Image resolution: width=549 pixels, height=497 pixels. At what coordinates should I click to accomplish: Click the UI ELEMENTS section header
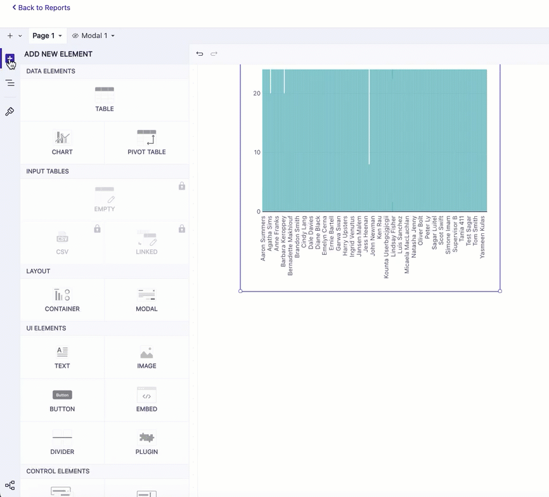[46, 328]
